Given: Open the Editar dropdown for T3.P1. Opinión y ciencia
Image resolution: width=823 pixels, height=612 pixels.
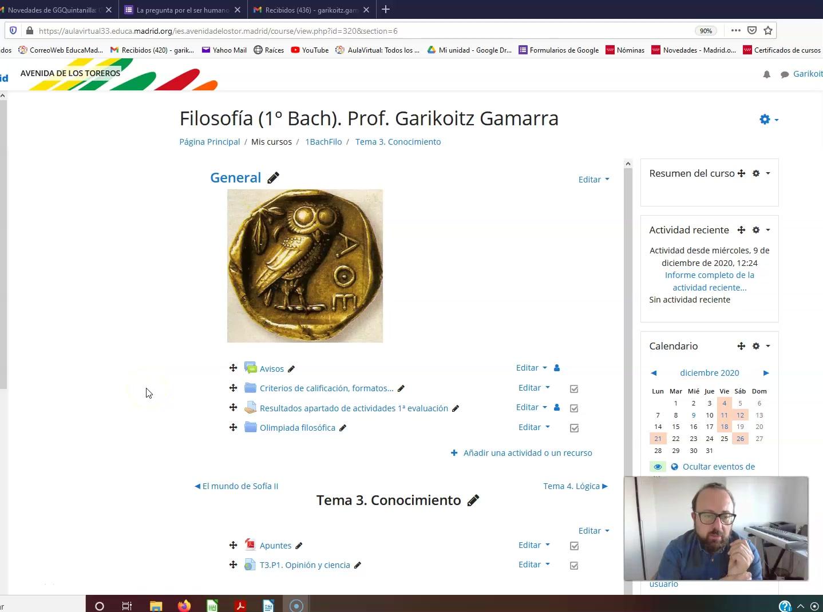Looking at the screenshot, I should point(534,565).
